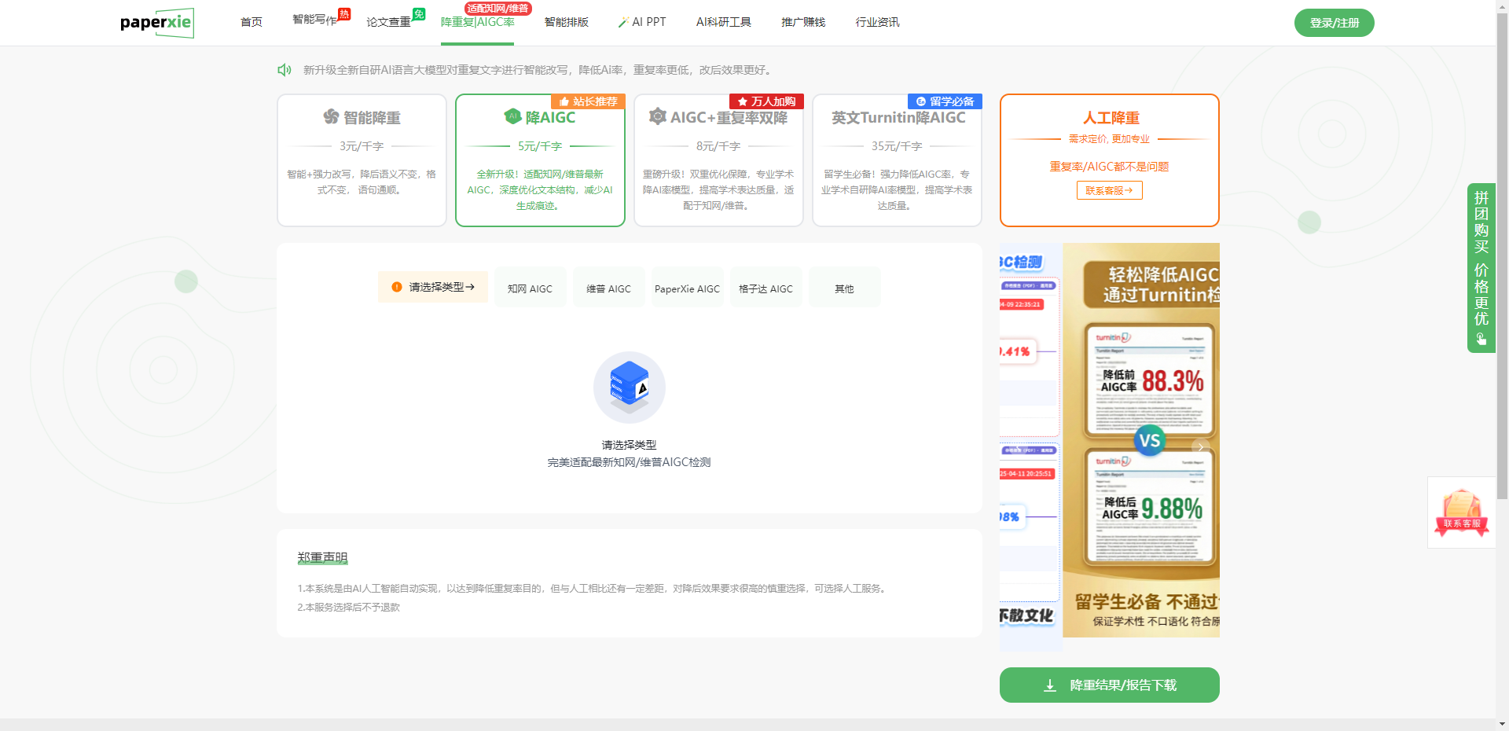This screenshot has width=1509, height=731.
Task: Click the 热 badge on 智能写作
Action: click(x=344, y=13)
